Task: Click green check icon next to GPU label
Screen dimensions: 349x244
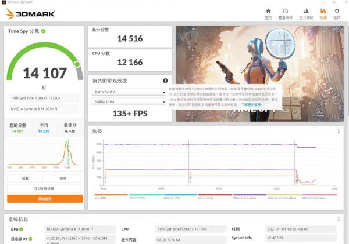Action: (x=21, y=230)
